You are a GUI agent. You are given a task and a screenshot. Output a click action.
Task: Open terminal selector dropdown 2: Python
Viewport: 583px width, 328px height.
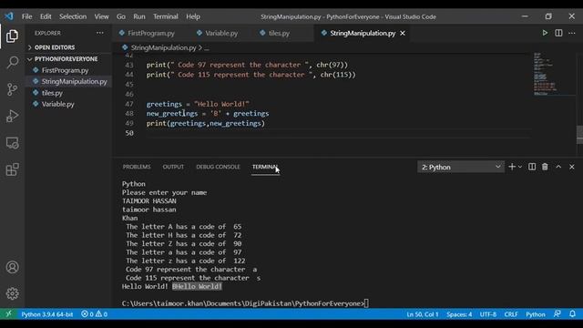(x=461, y=167)
